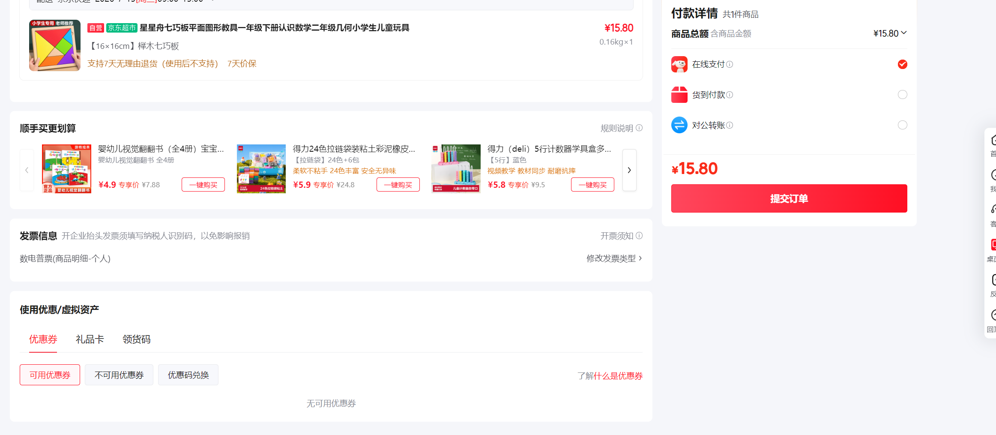The height and width of the screenshot is (435, 996).
Task: Click the 视频教学 教材同步 耐磨抗摔 description
Action: pyautogui.click(x=532, y=171)
